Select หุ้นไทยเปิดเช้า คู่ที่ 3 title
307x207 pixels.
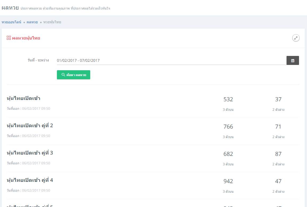point(30,153)
